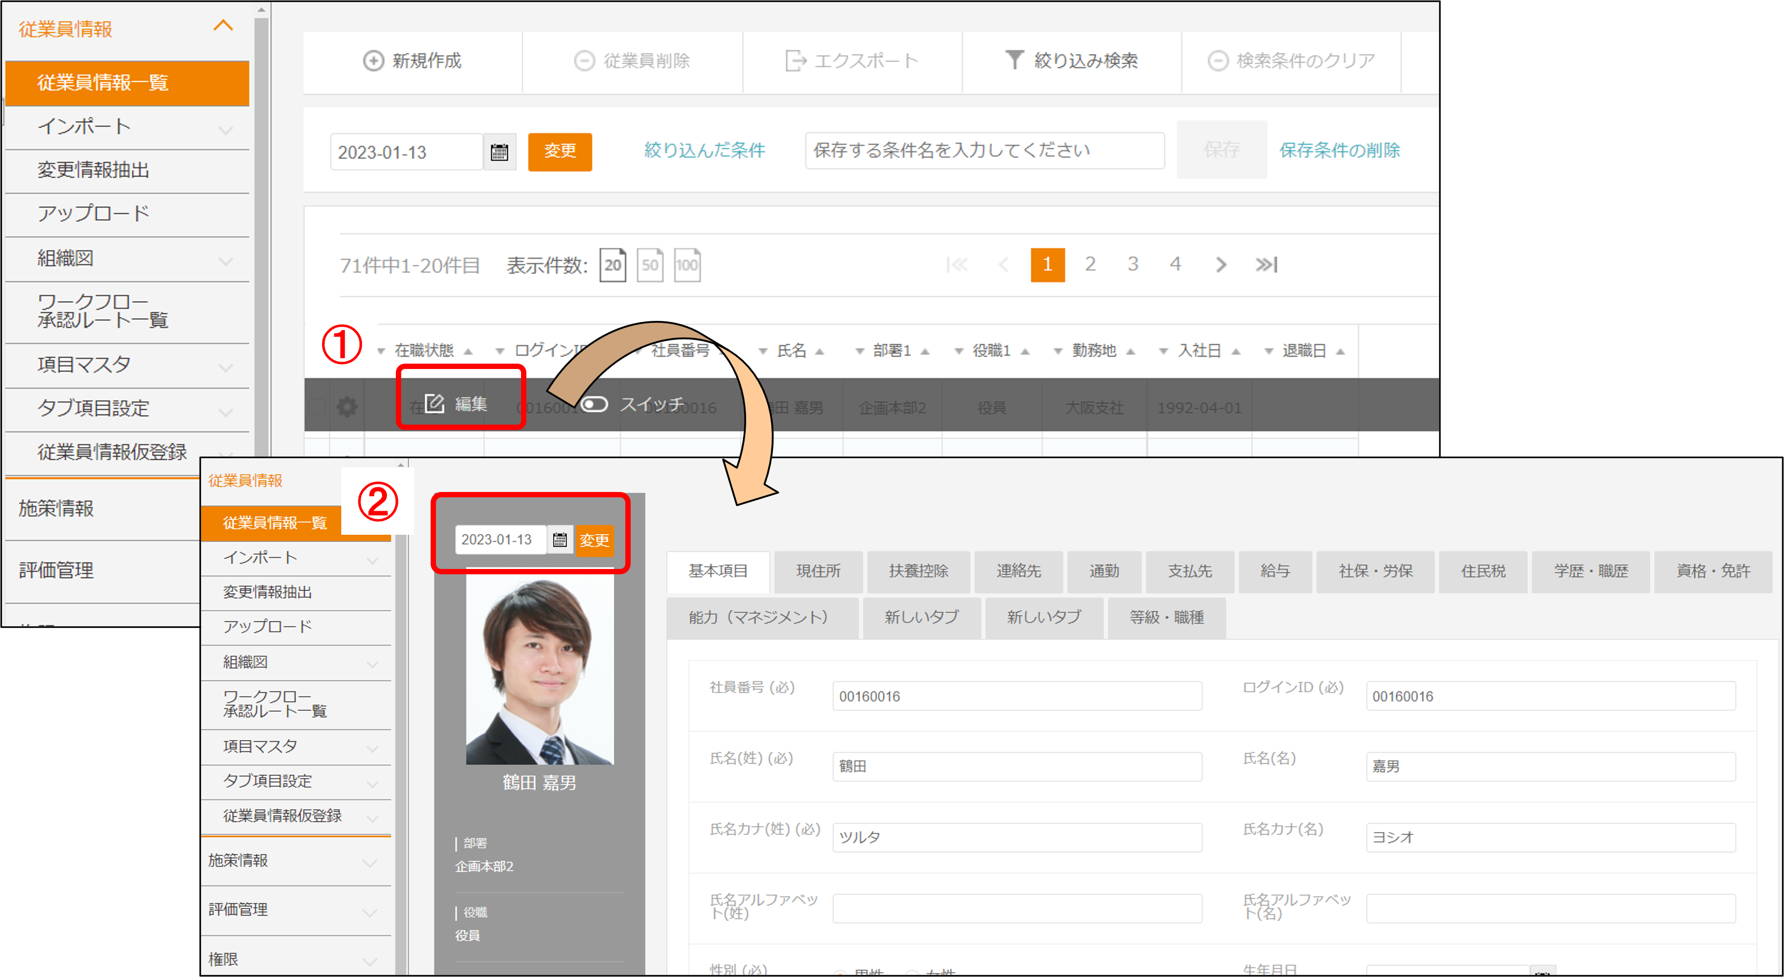1784x977 pixels.
Task: Click the 保存条件の削除 link
Action: tap(1339, 150)
